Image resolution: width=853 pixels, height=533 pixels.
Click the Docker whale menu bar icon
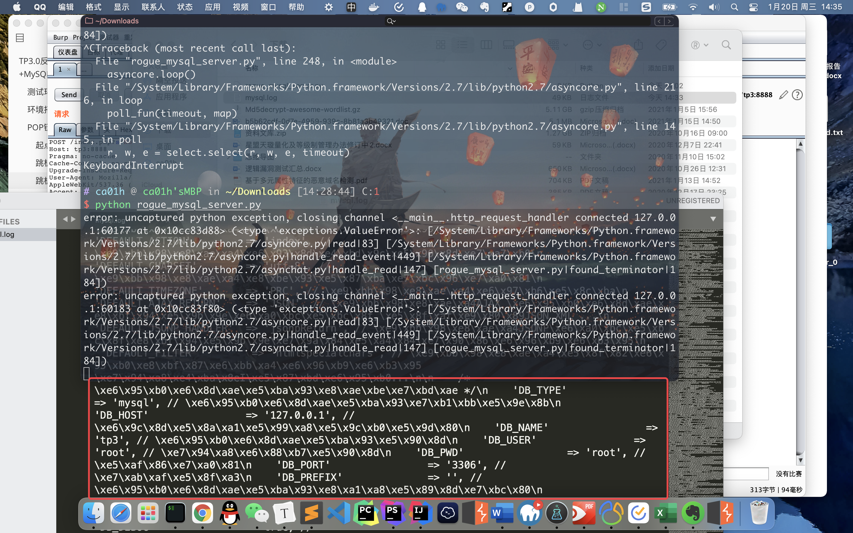tap(373, 7)
